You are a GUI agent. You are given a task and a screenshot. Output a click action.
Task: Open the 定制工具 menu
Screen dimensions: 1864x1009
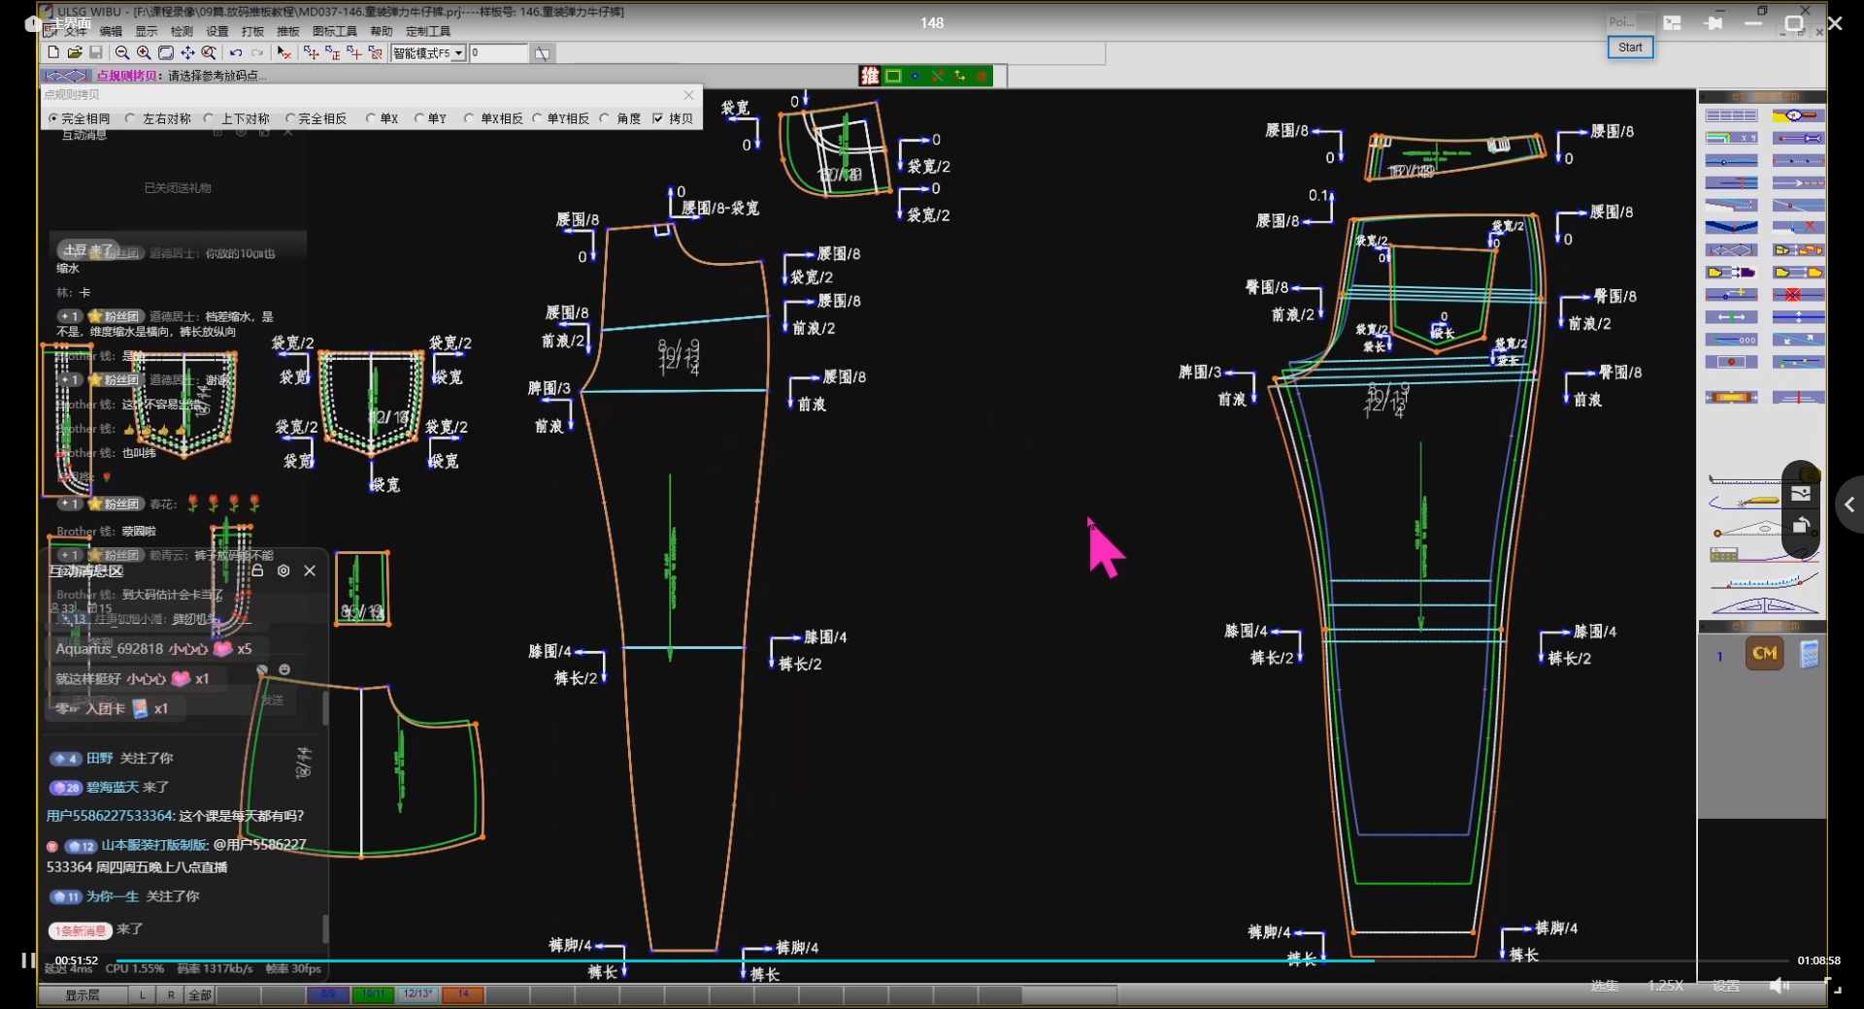[428, 31]
